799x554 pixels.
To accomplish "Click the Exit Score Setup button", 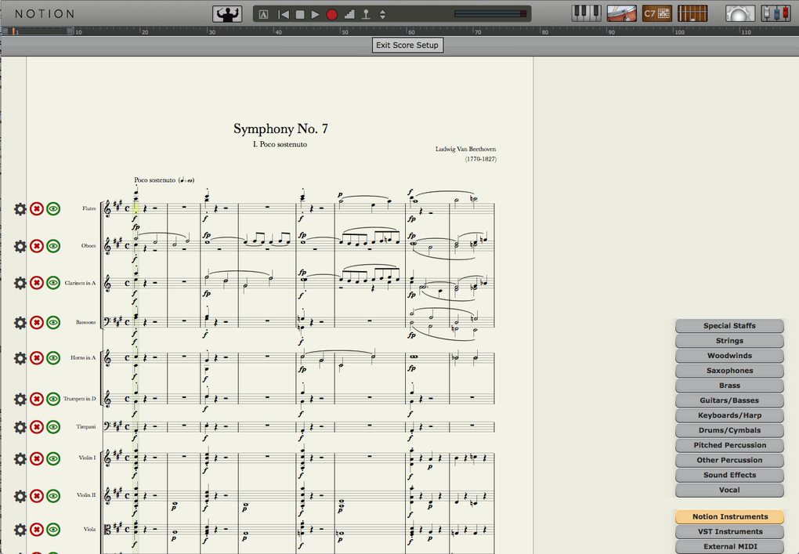I will pos(407,45).
